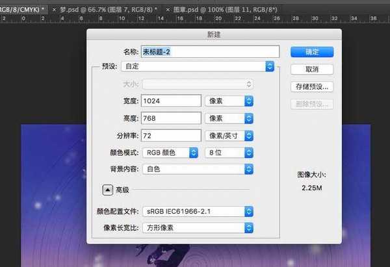Click the 2.25M image size value
The image size is (390, 267).
click(x=312, y=188)
